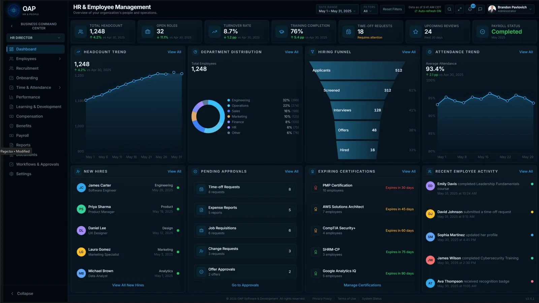Click Marketing legend color dot
The image size is (539, 303).
click(x=229, y=116)
